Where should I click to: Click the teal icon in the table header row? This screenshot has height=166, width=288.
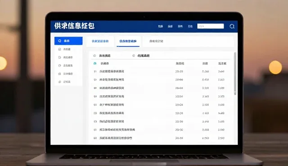coord(95,63)
